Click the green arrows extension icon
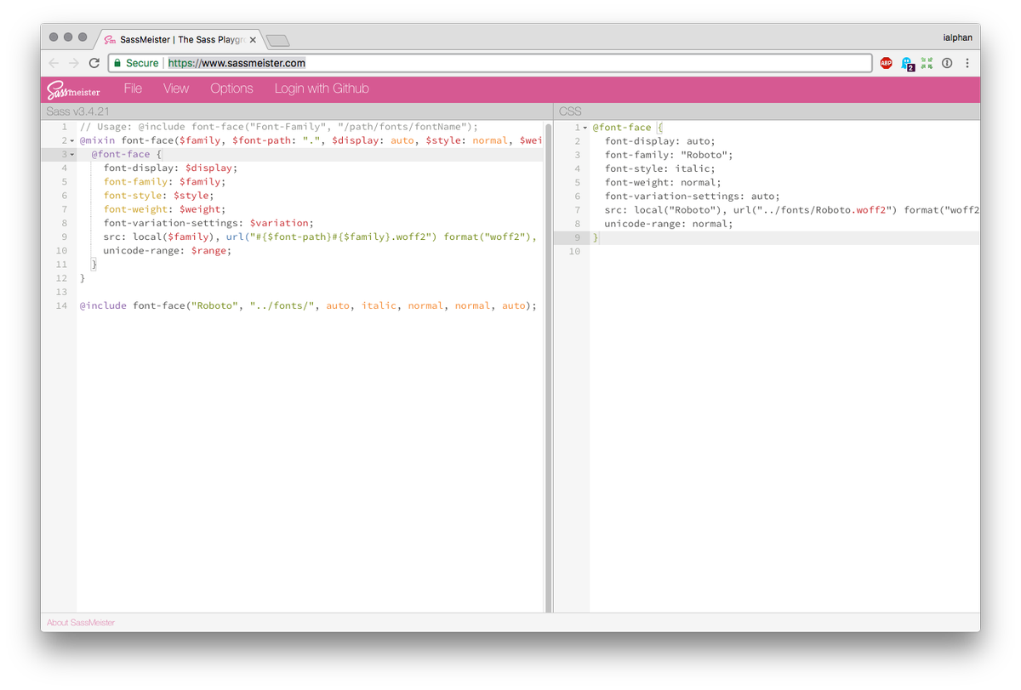Viewport: 1021px width, 690px height. tap(927, 63)
